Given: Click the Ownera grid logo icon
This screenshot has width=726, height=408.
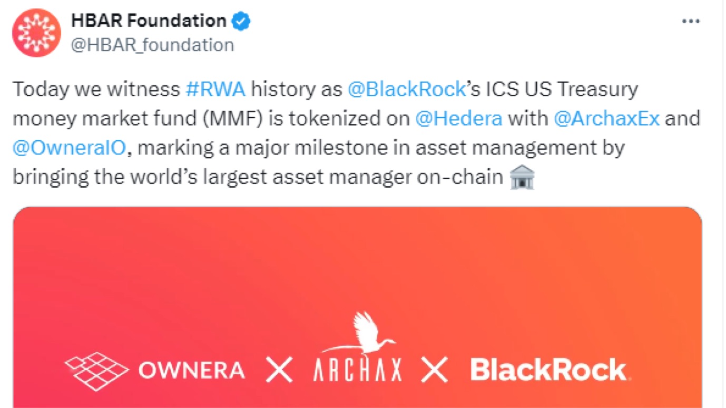Looking at the screenshot, I should point(96,370).
